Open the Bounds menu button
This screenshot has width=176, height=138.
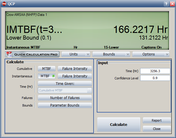click(109, 54)
